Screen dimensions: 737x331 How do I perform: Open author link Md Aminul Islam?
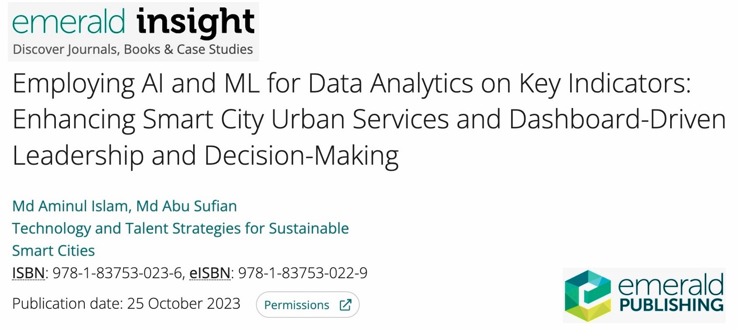coord(70,206)
